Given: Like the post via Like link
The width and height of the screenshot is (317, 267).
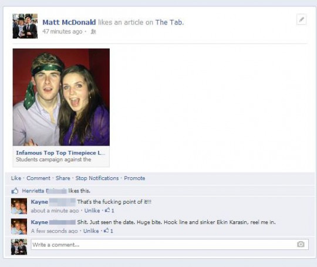Looking at the screenshot, I should (x=16, y=178).
